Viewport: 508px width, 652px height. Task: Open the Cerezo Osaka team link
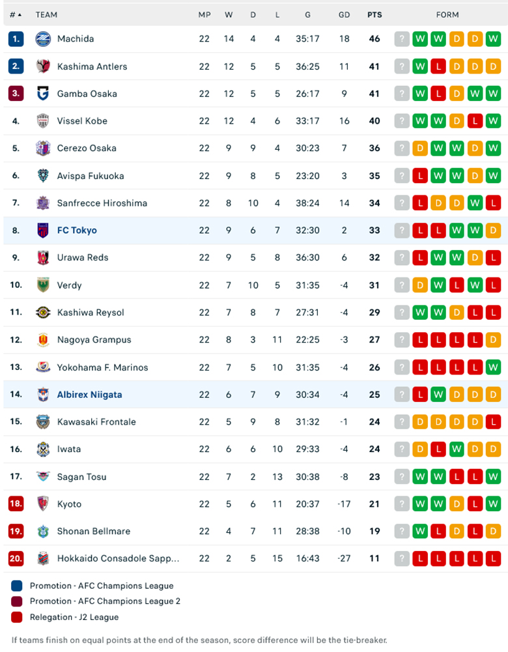(x=87, y=149)
